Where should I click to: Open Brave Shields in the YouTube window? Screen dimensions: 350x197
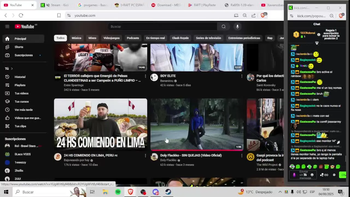click(263, 15)
